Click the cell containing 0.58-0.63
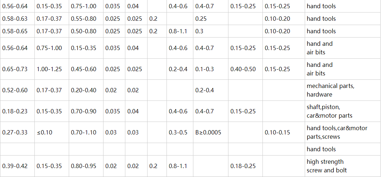This screenshot has height=177, width=381. [15, 19]
